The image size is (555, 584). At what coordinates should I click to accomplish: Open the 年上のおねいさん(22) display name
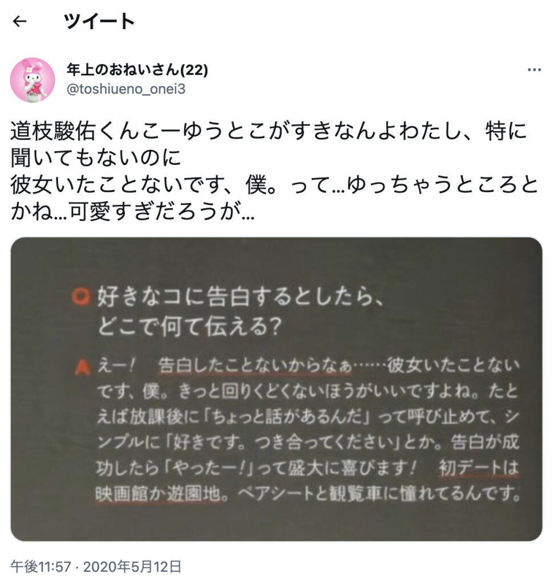(137, 70)
